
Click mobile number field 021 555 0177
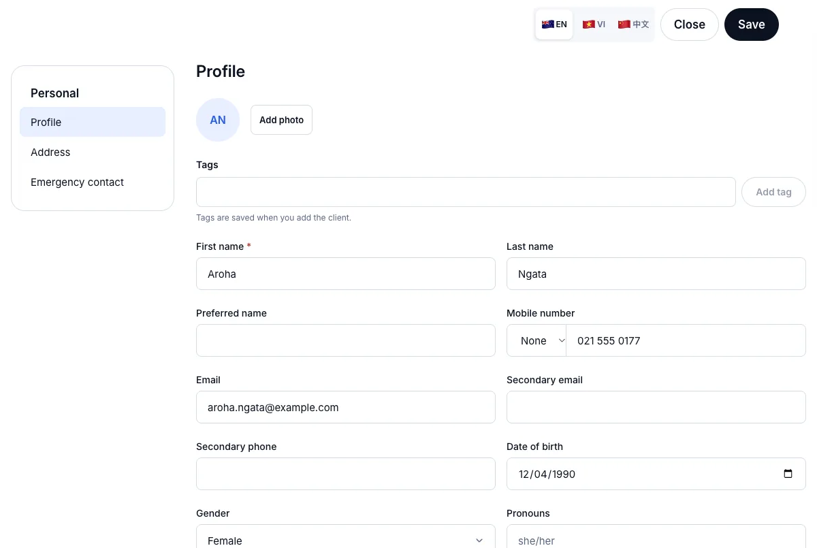pos(686,340)
